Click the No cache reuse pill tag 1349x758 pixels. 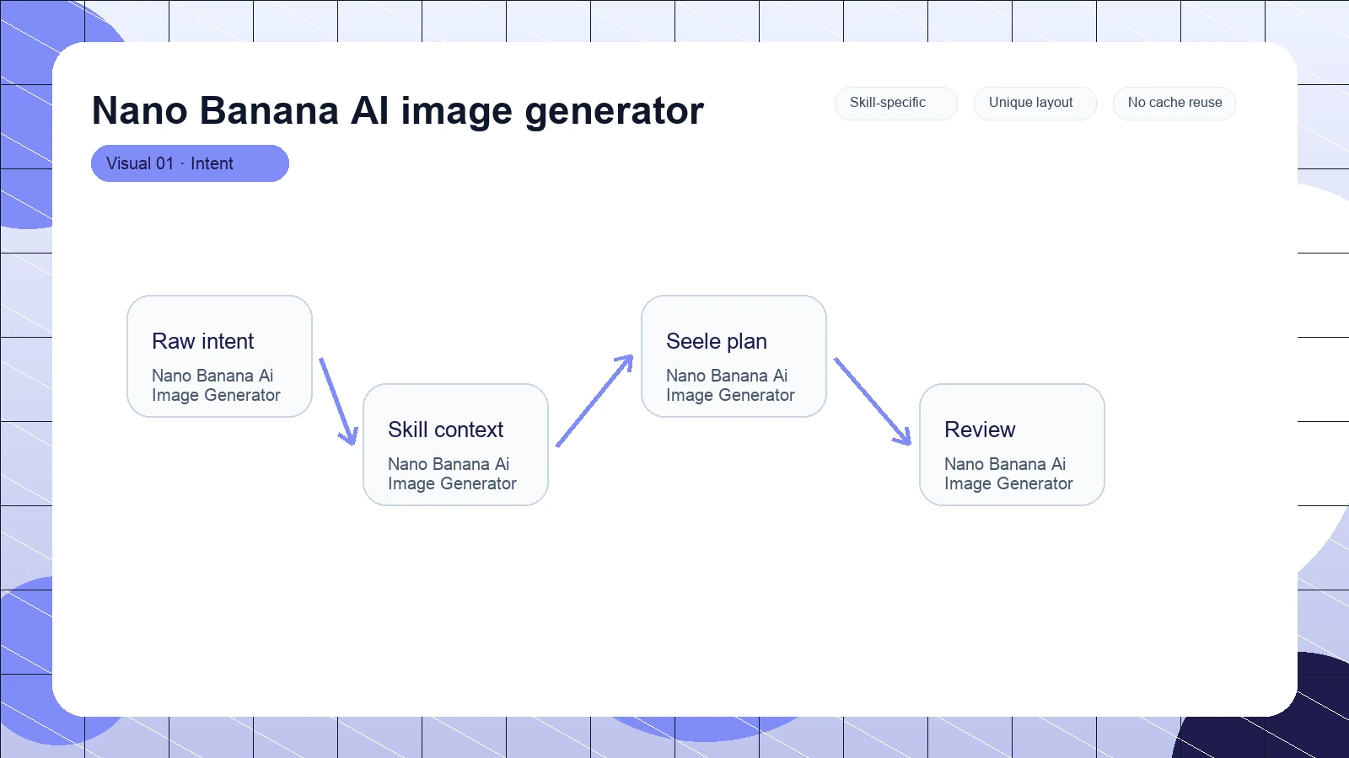[1174, 103]
